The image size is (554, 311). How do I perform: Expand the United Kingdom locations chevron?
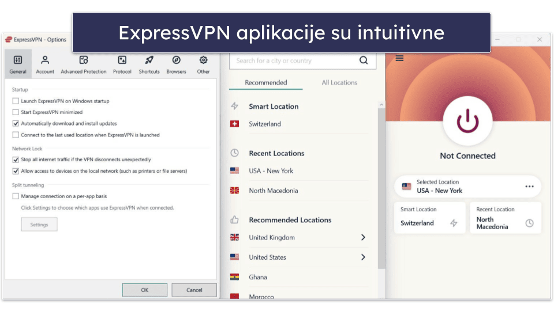(x=363, y=237)
